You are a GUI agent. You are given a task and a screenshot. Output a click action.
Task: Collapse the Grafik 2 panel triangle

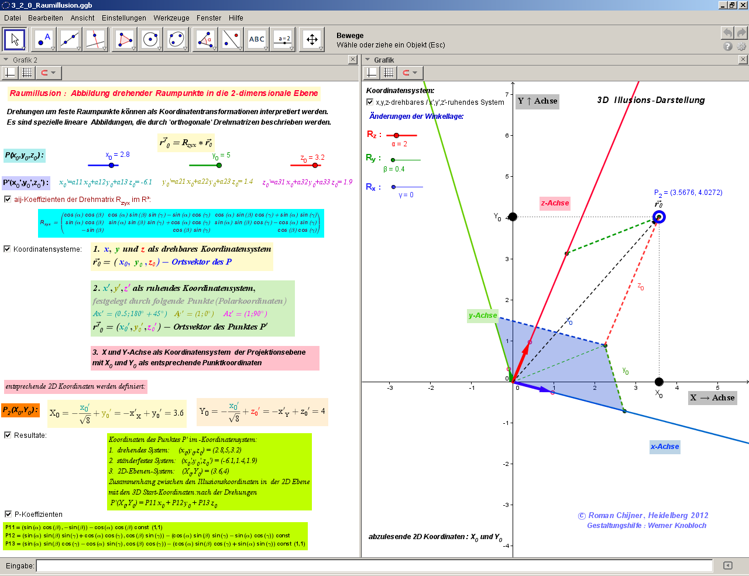point(6,60)
